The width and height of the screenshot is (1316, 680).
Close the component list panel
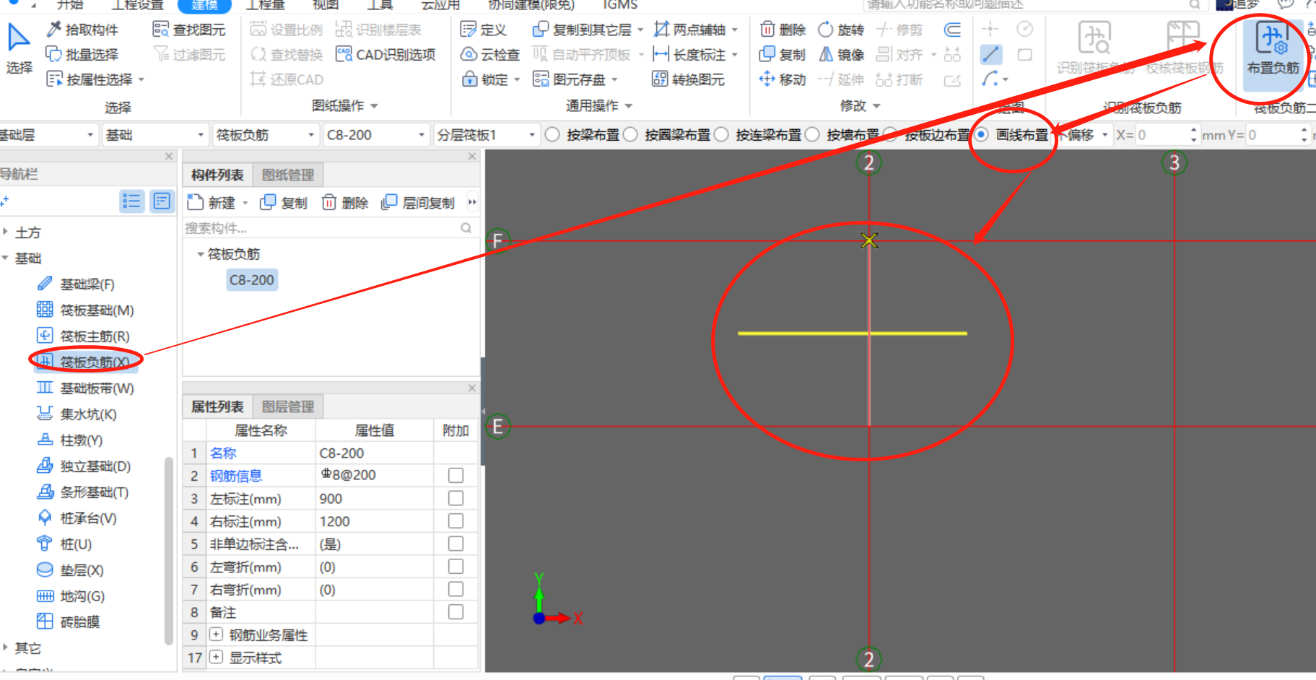(472, 157)
